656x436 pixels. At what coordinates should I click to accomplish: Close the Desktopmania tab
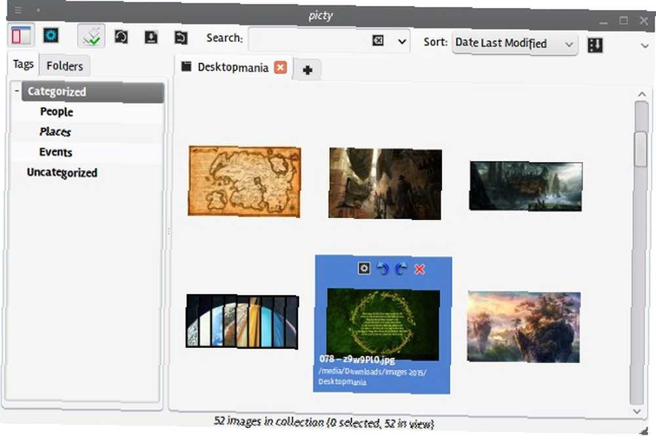tap(280, 68)
